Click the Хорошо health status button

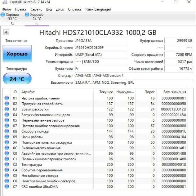coord(17,54)
